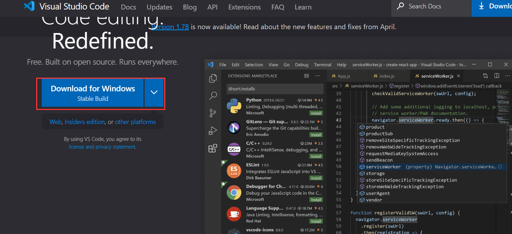This screenshot has width=512, height=234.
Task: Click info icon on serviceWorker suggestion
Action: pyautogui.click(x=500, y=167)
